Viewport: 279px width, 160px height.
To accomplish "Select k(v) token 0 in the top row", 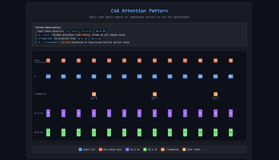I will coord(48,60).
